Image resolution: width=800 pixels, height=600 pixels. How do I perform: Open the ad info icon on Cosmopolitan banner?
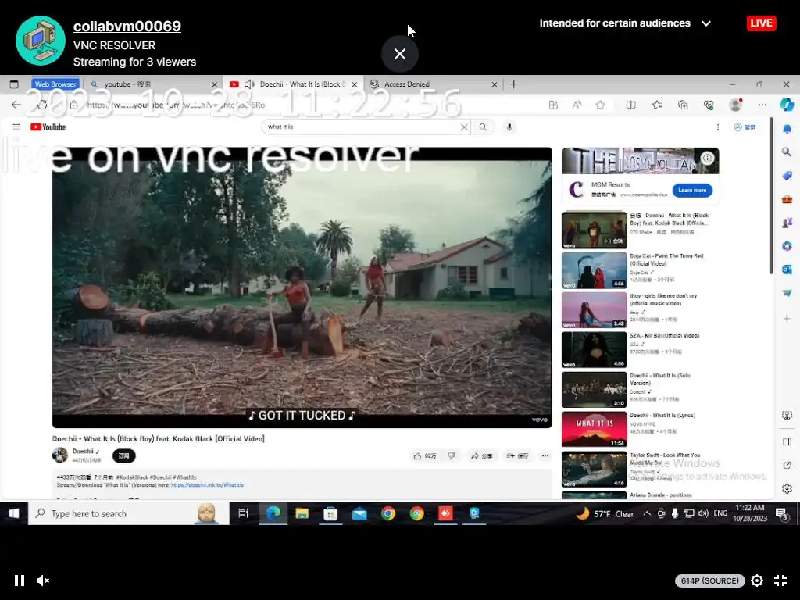707,158
